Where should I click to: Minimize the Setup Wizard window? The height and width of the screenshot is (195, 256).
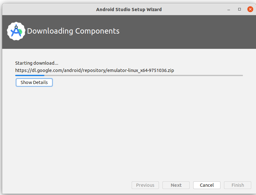pyautogui.click(x=229, y=10)
